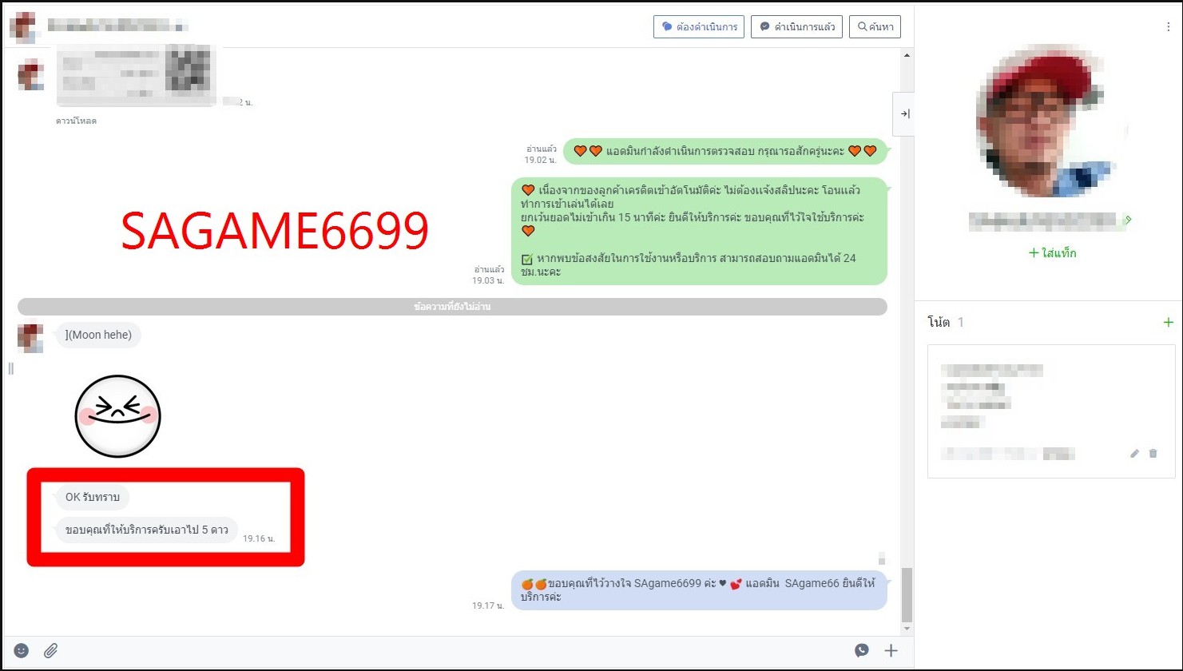Screen dimensions: 1183x671
Task: Collapse the right profile side panel
Action: pyautogui.click(x=904, y=114)
